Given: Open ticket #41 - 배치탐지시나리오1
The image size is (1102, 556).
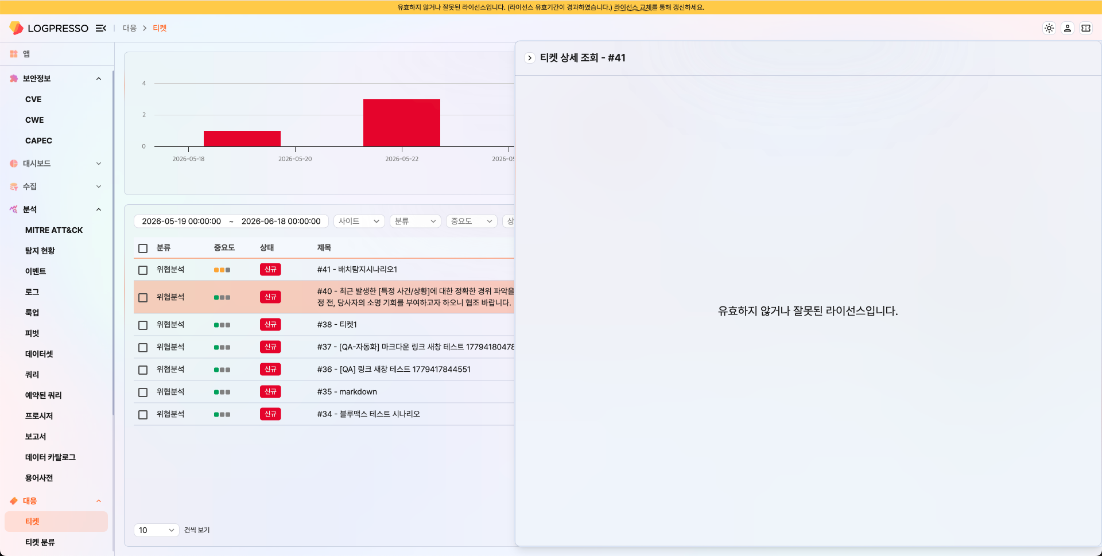Looking at the screenshot, I should 357,270.
